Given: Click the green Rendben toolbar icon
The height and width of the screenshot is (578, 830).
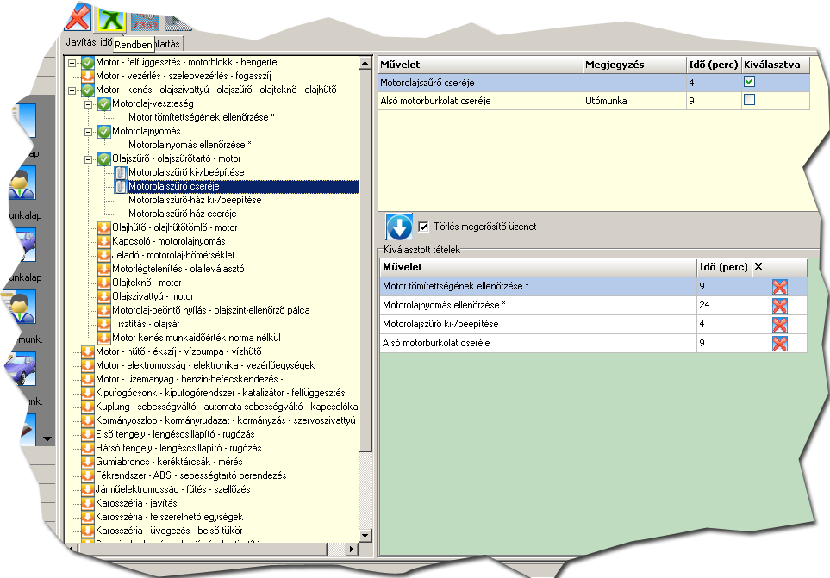Looking at the screenshot, I should 110,16.
